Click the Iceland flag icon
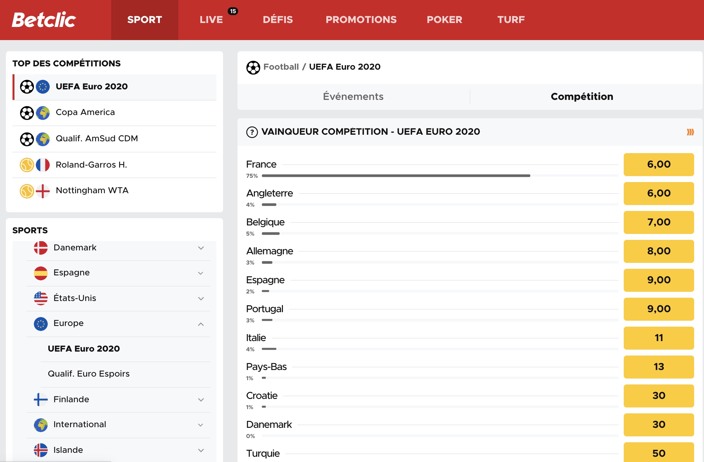 tap(41, 450)
